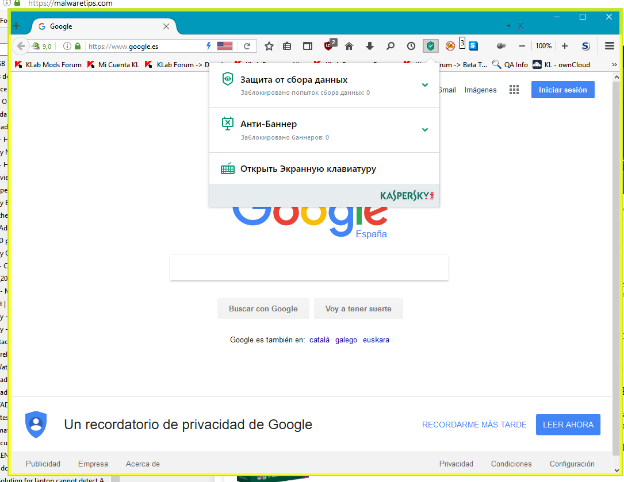
Task: Show more bookmarks with double chevron
Action: point(614,64)
